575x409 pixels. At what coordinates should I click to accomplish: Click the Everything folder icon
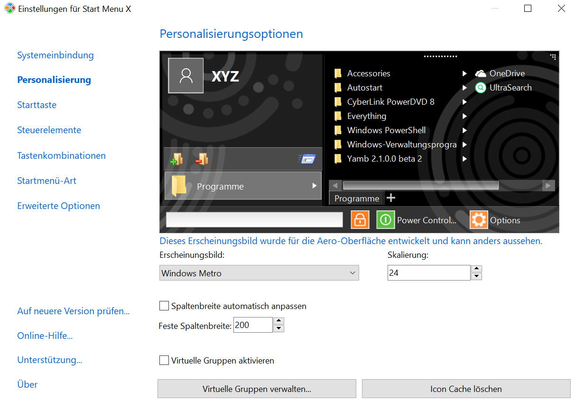click(x=338, y=116)
